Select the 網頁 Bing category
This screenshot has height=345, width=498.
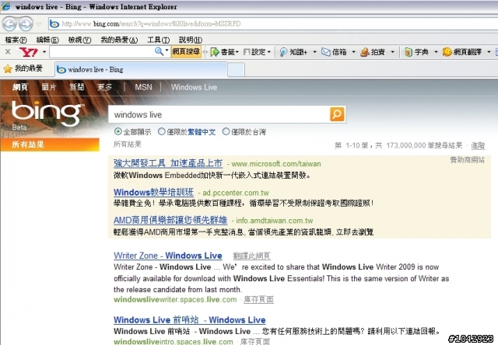(x=20, y=87)
